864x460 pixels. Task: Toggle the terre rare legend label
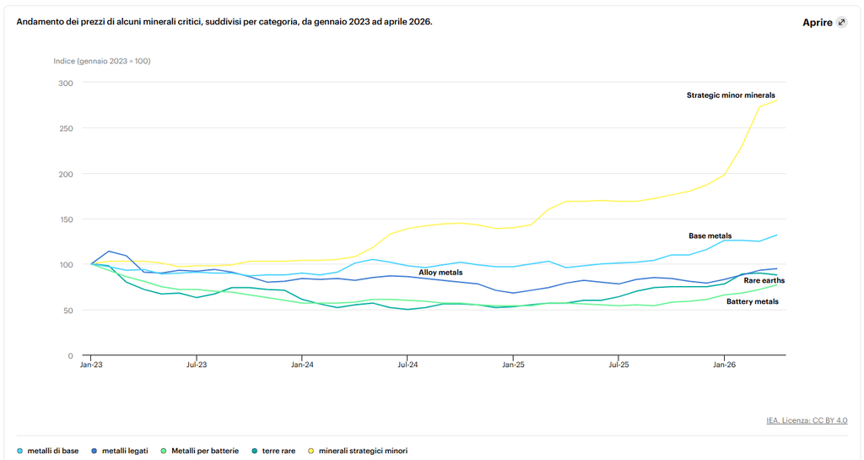(278, 451)
